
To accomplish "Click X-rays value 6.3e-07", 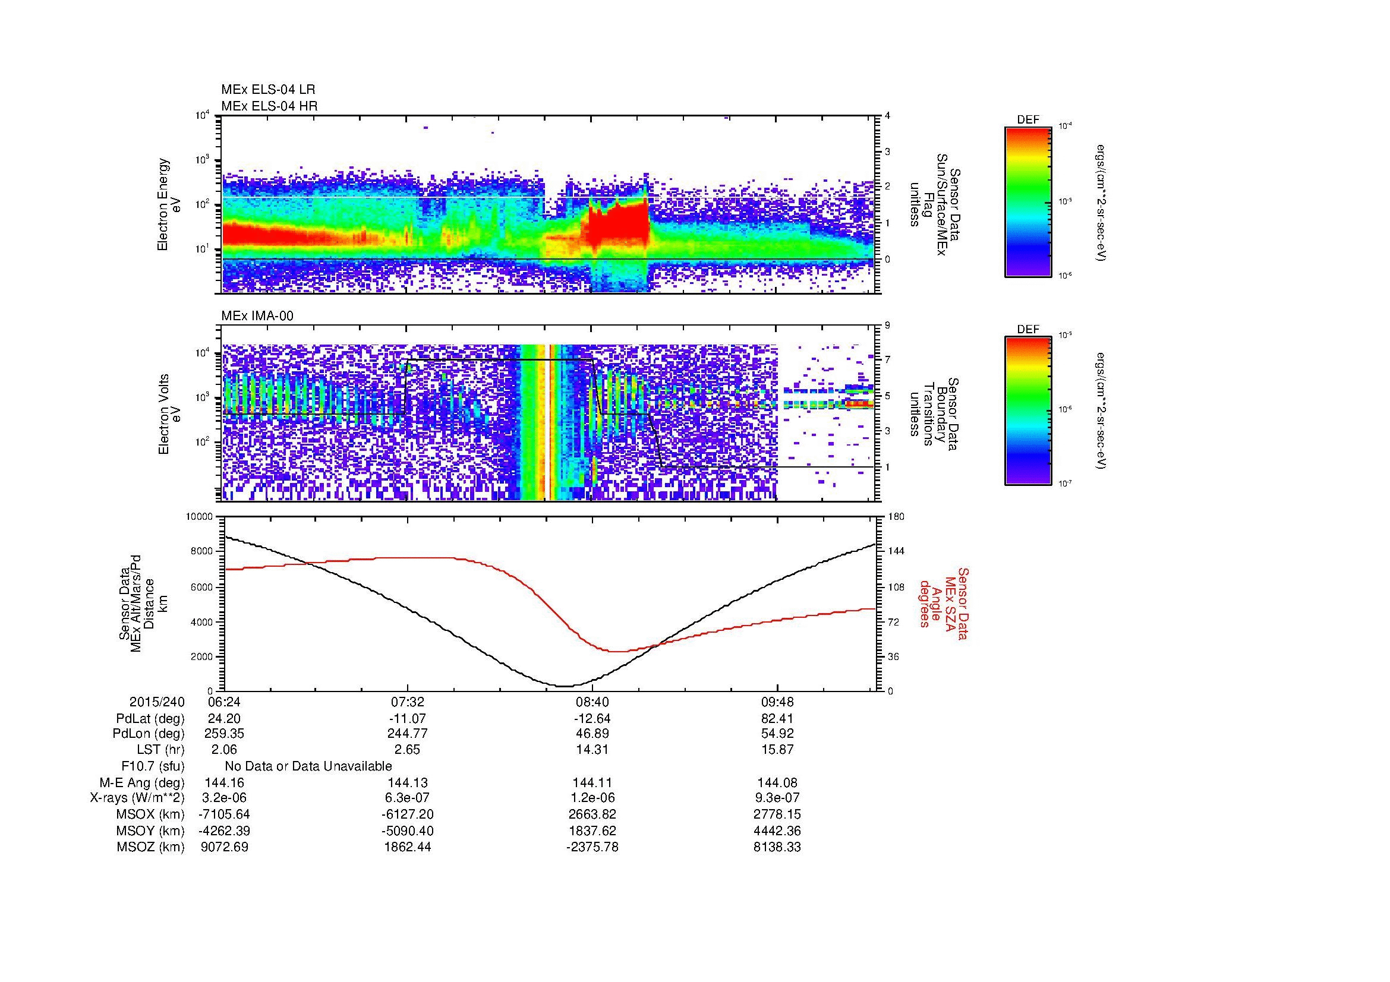I will pyautogui.click(x=408, y=798).
